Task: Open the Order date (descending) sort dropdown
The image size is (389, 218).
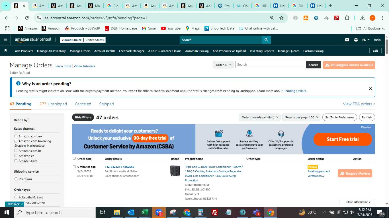Action: [259, 117]
